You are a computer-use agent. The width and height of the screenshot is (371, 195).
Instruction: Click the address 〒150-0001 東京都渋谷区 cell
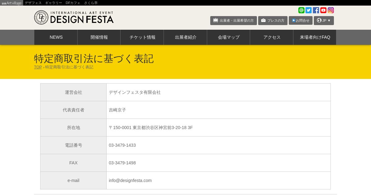click(x=219, y=128)
